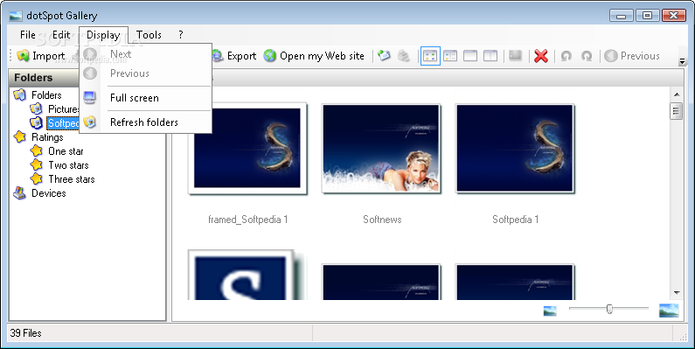Click the Ratings star icon
The image size is (695, 349).
point(20,137)
